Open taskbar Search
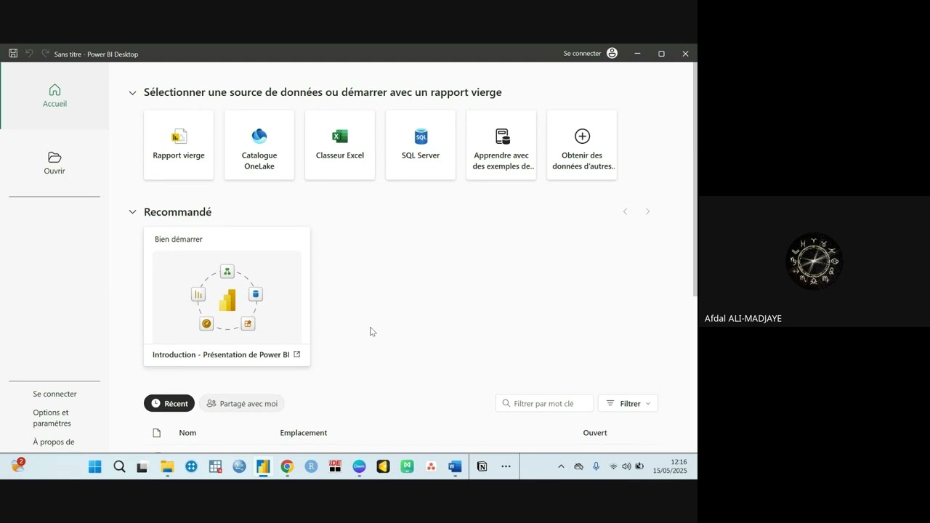The image size is (930, 523). [x=119, y=467]
